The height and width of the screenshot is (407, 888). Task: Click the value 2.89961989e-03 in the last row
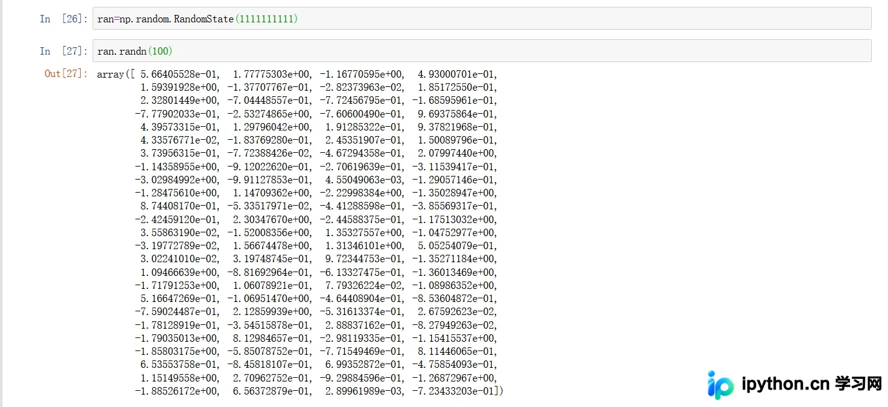coord(365,391)
